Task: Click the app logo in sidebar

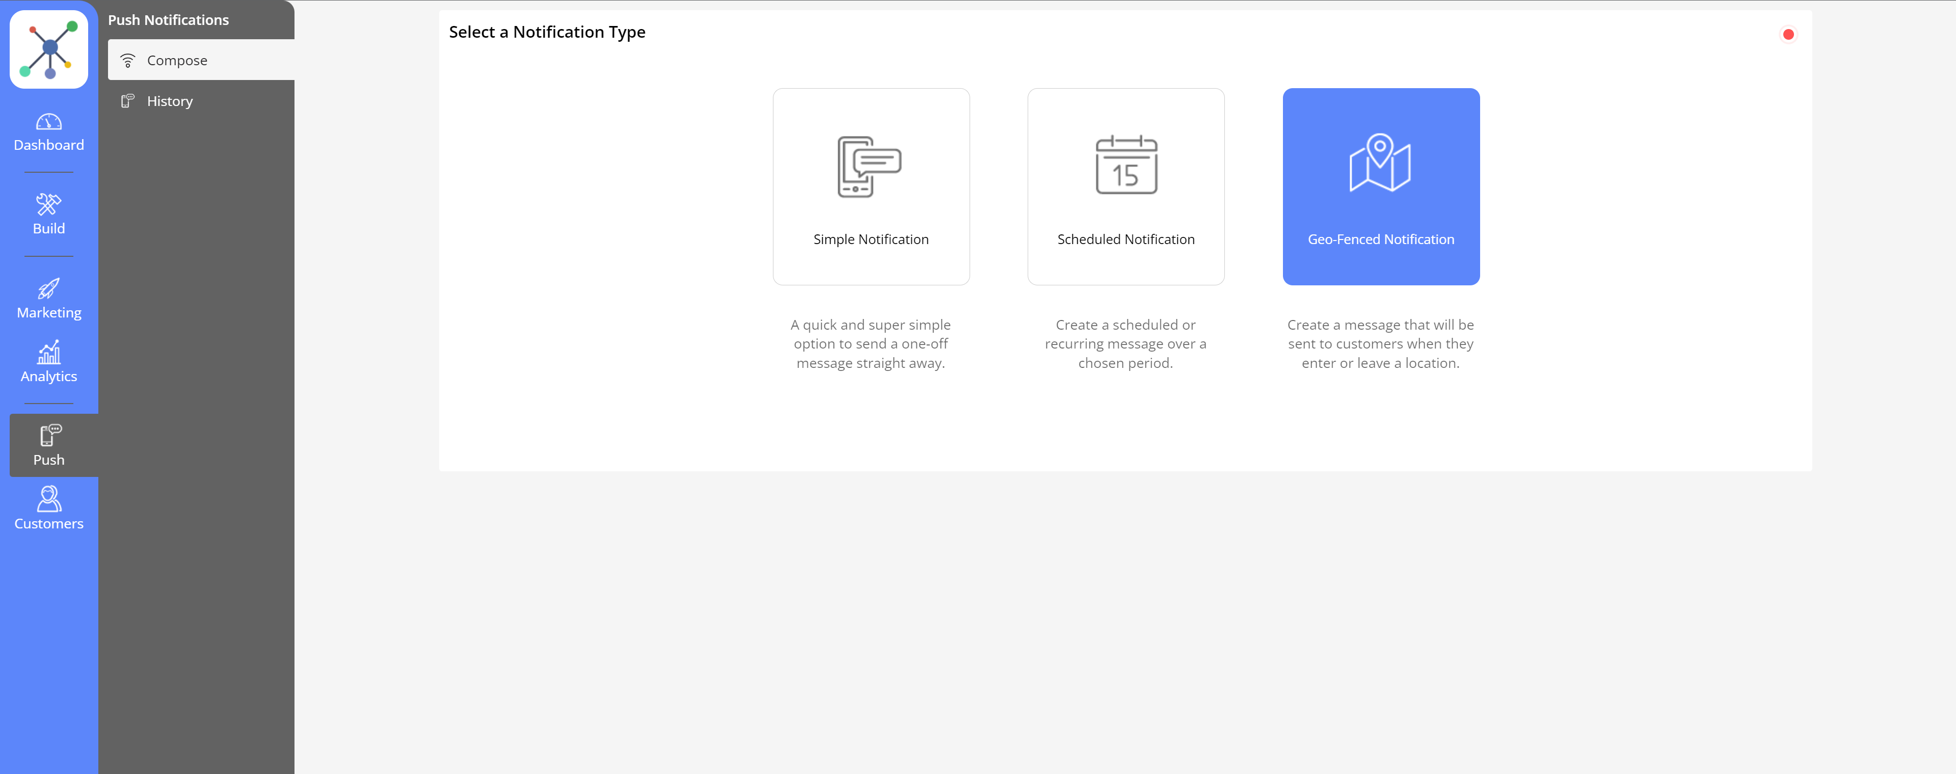Action: (x=48, y=49)
